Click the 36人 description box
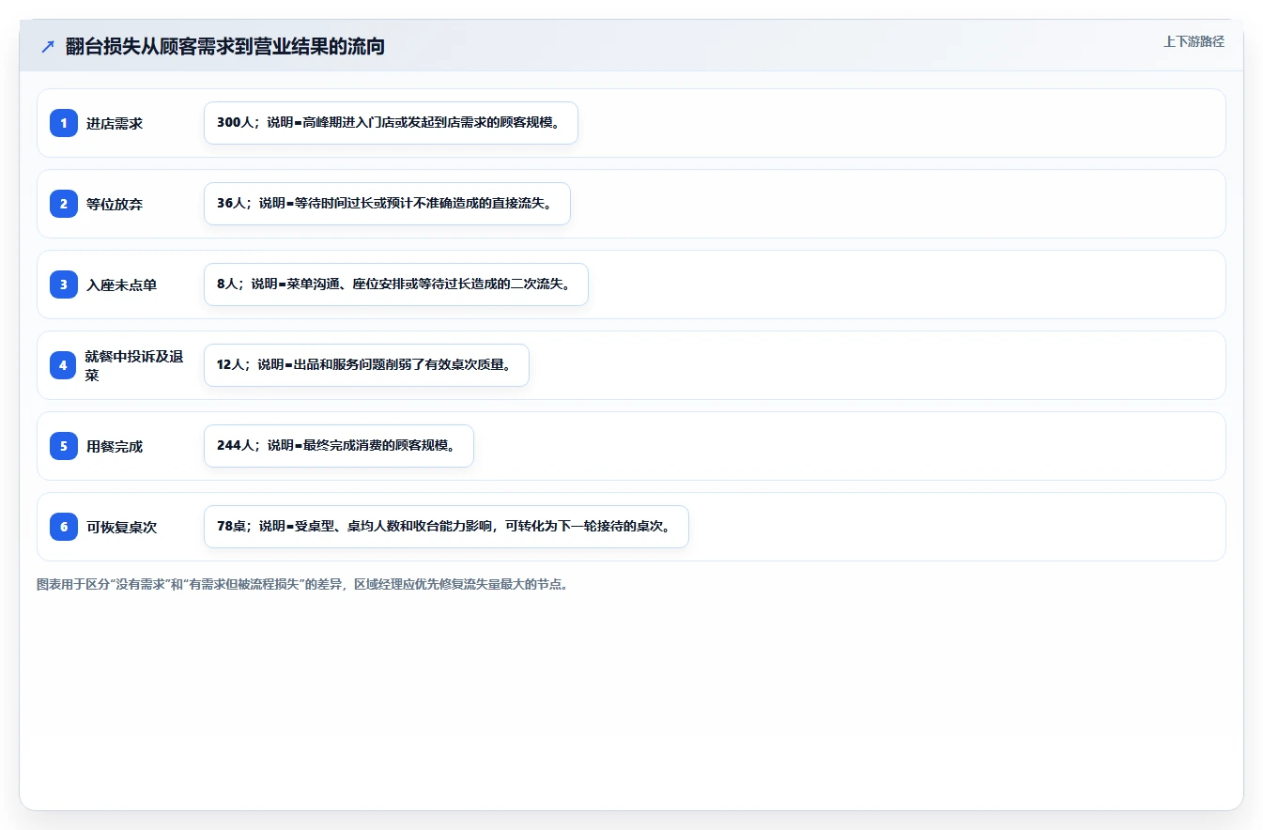 pos(387,204)
